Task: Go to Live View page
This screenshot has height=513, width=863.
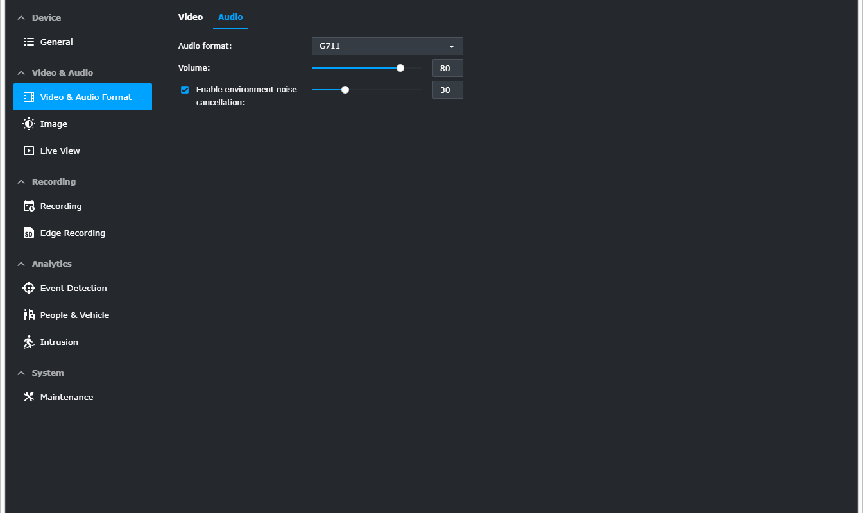Action: (x=83, y=151)
